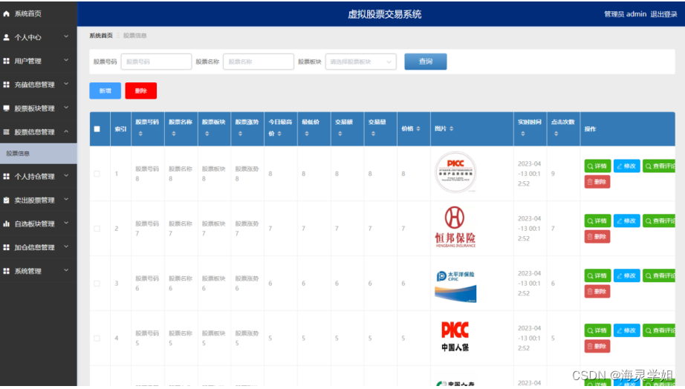This screenshot has width=685, height=389.
Task: Open the PICC 中国人保 logo thumbnail
Action: [x=455, y=336]
